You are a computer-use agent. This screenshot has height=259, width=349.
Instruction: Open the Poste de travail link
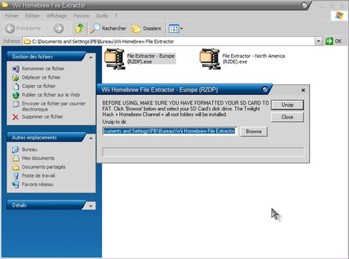click(39, 176)
